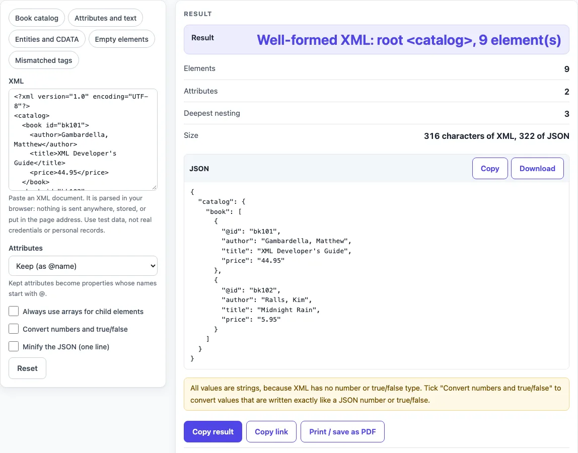Click the RESULT section heading

pos(198,14)
